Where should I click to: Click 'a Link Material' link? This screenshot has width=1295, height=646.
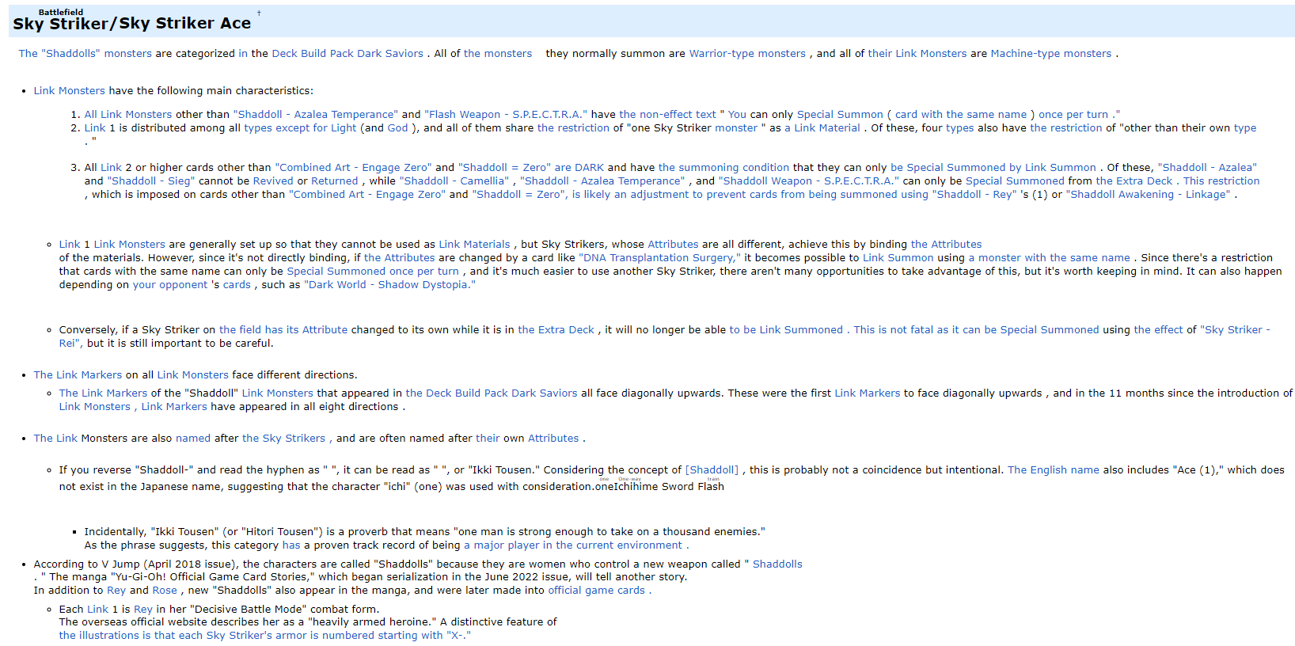point(822,128)
